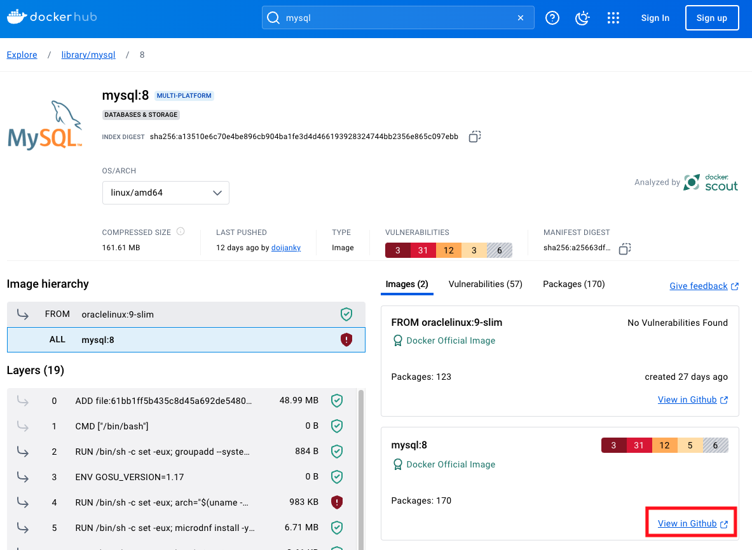Select layer 0 ADD file row

[182, 401]
